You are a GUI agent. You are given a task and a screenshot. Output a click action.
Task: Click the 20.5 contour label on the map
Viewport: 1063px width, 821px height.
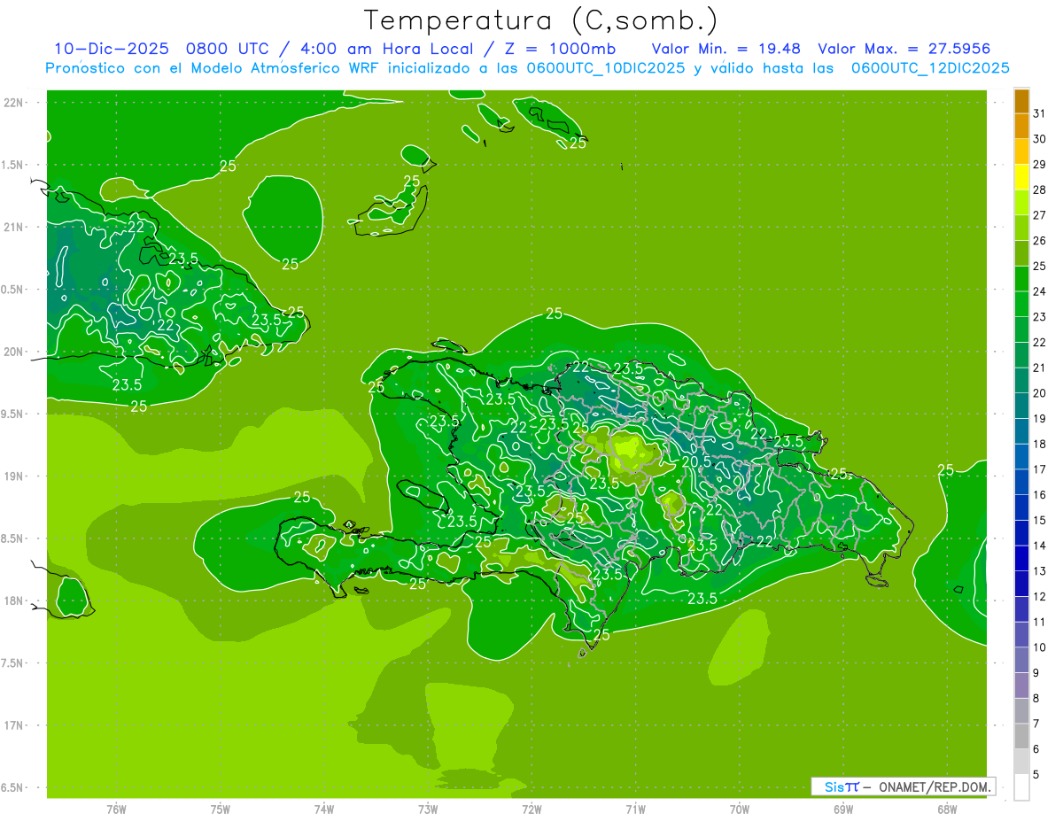coord(697,461)
